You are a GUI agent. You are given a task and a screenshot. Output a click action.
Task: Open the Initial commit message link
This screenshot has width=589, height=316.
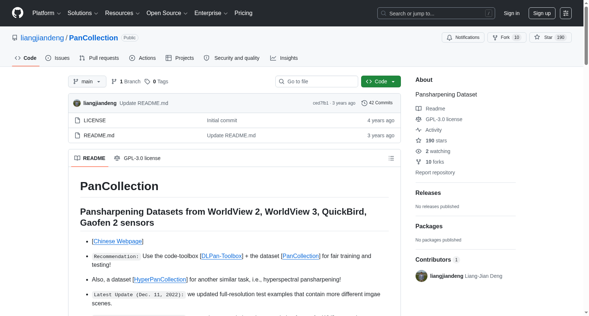tap(222, 120)
